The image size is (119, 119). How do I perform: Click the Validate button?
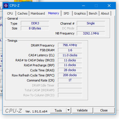[82, 111]
